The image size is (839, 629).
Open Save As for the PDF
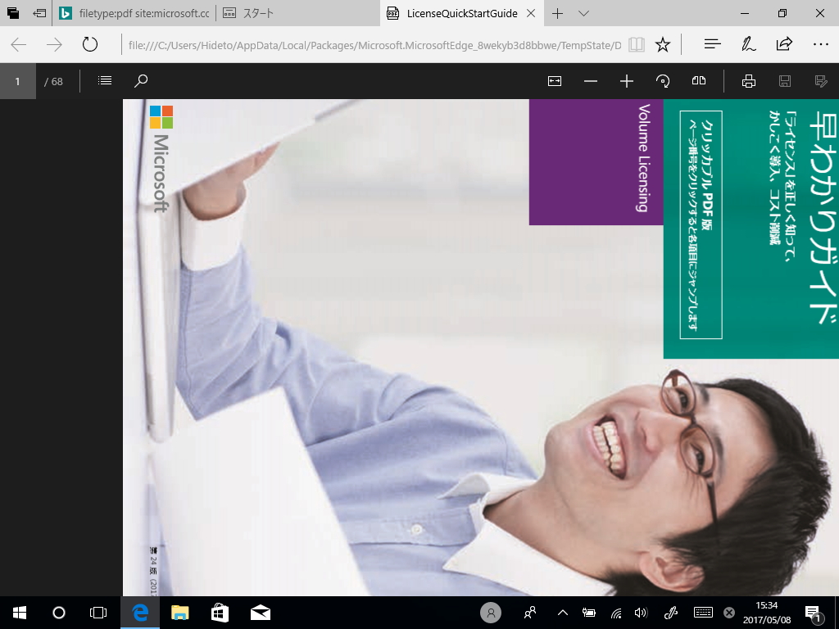pos(820,80)
